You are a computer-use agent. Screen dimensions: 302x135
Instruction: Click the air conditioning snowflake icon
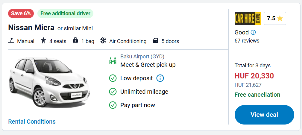click(x=103, y=41)
